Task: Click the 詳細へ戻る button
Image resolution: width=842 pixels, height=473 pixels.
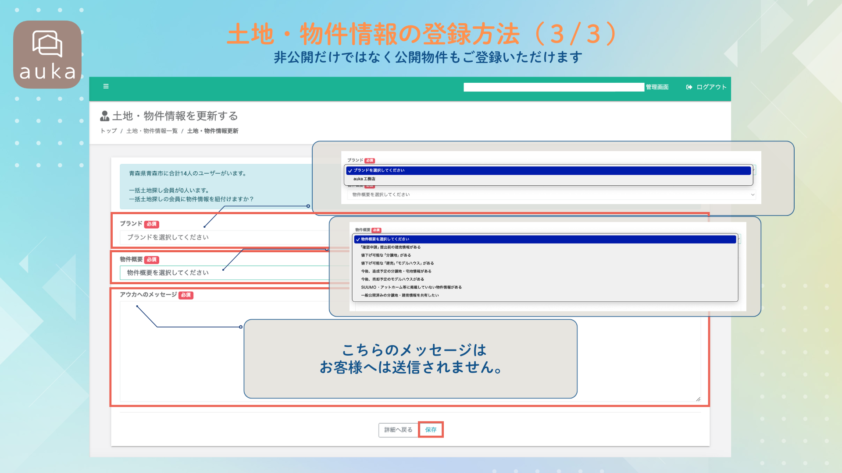Action: pyautogui.click(x=398, y=430)
